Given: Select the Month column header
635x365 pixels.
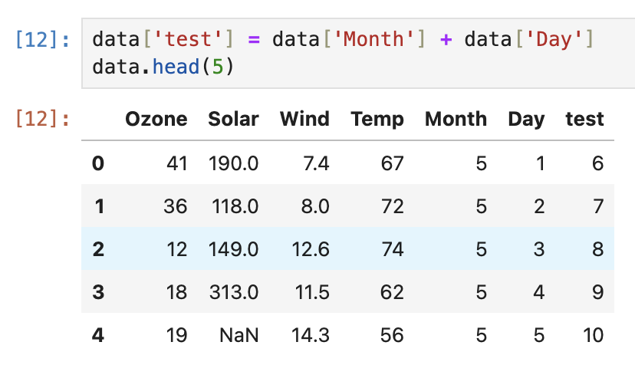Looking at the screenshot, I should [x=456, y=119].
